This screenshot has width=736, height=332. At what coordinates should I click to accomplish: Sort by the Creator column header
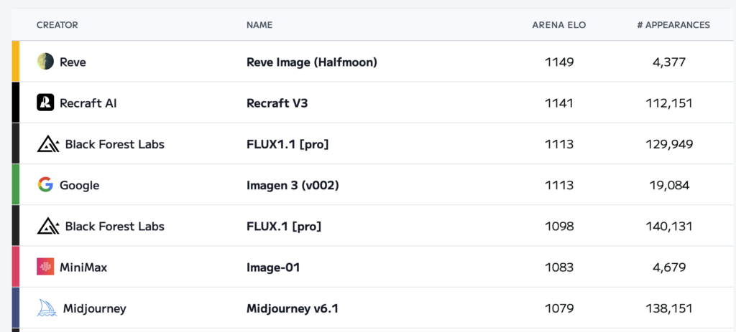coord(57,25)
